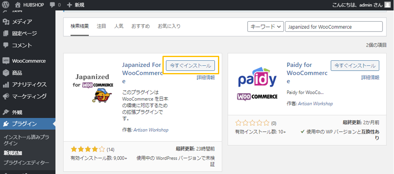
Task: Click the マーケティング megaphone icon
Action: 6,96
